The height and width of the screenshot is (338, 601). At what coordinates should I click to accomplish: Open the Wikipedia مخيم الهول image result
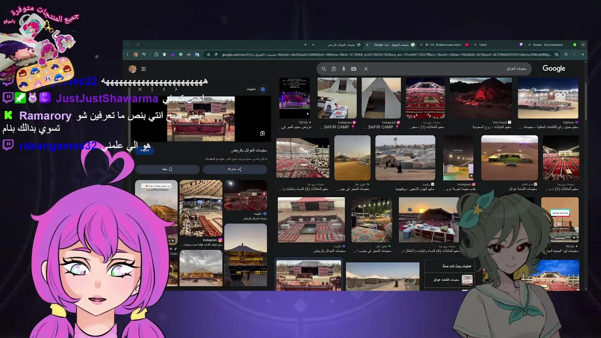pyautogui.click(x=405, y=158)
